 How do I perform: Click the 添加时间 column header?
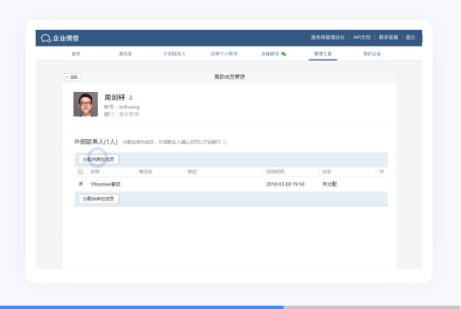click(275, 171)
